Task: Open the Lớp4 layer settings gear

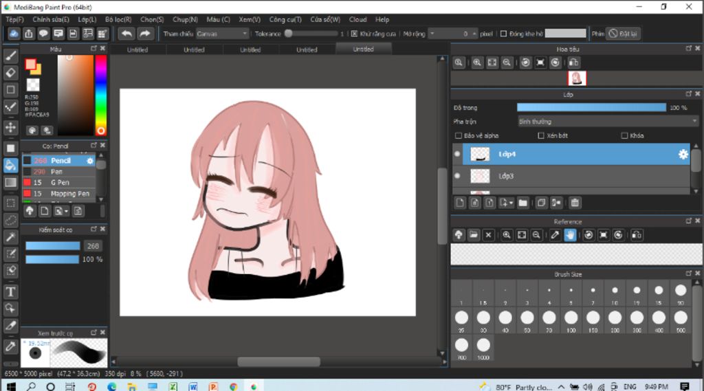Action: (x=683, y=154)
